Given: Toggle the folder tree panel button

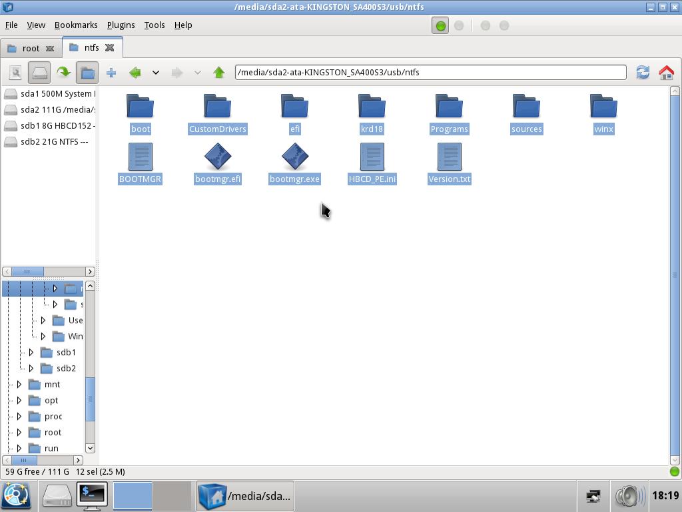Looking at the screenshot, I should coord(87,73).
